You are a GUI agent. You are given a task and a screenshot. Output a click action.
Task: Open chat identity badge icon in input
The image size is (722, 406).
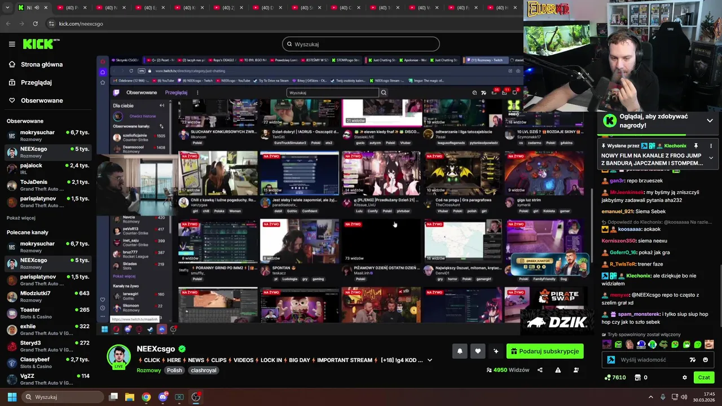(x=611, y=360)
